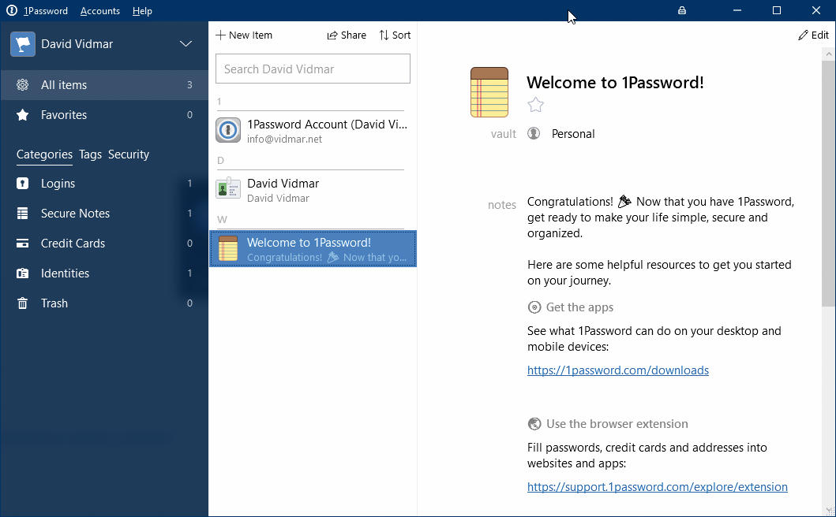Viewport: 836px width, 517px height.
Task: Click the Credit Cards card icon
Action: coord(22,244)
